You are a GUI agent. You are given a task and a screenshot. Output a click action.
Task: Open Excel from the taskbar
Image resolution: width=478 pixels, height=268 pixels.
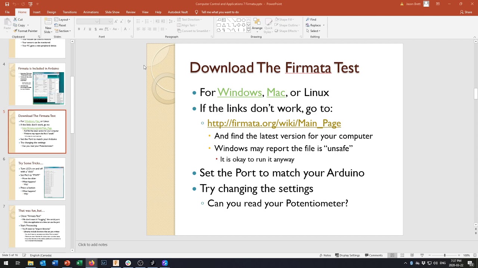(x=79, y=263)
